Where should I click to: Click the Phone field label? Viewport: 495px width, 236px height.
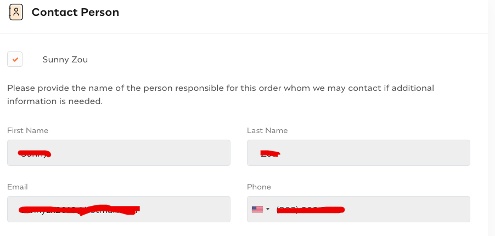coord(259,187)
